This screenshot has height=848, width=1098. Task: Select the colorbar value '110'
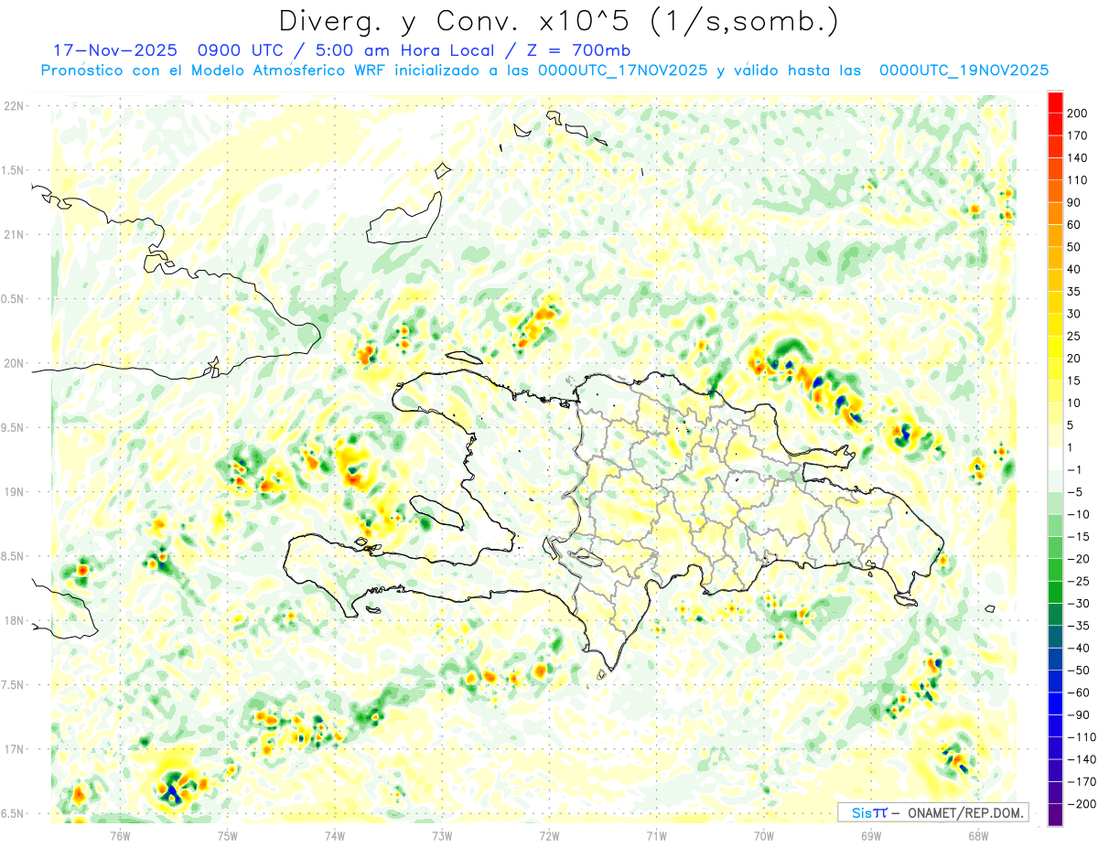click(1079, 180)
